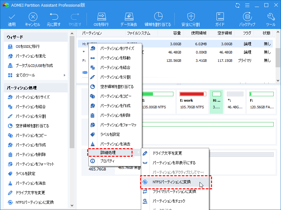The height and width of the screenshot is (210, 281).
Task: Select パーティションをチェック in the submenu
Action: click(x=175, y=201)
